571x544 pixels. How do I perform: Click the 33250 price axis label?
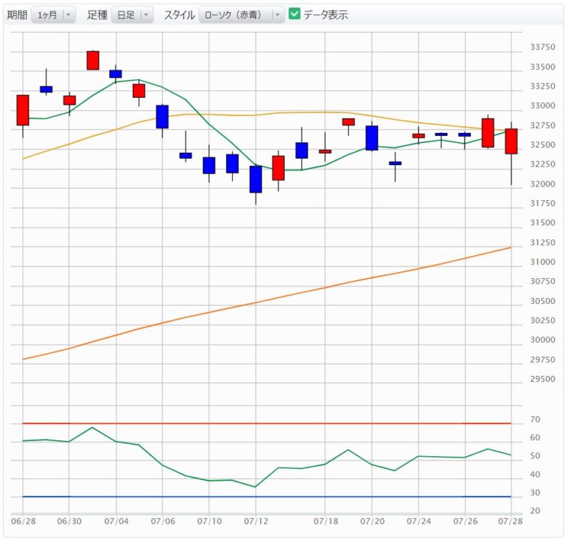542,86
